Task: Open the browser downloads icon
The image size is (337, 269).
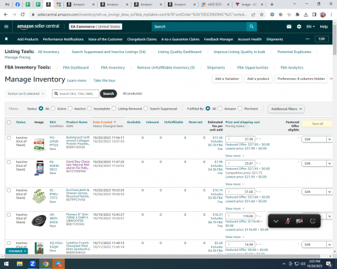Action: (x=306, y=15)
